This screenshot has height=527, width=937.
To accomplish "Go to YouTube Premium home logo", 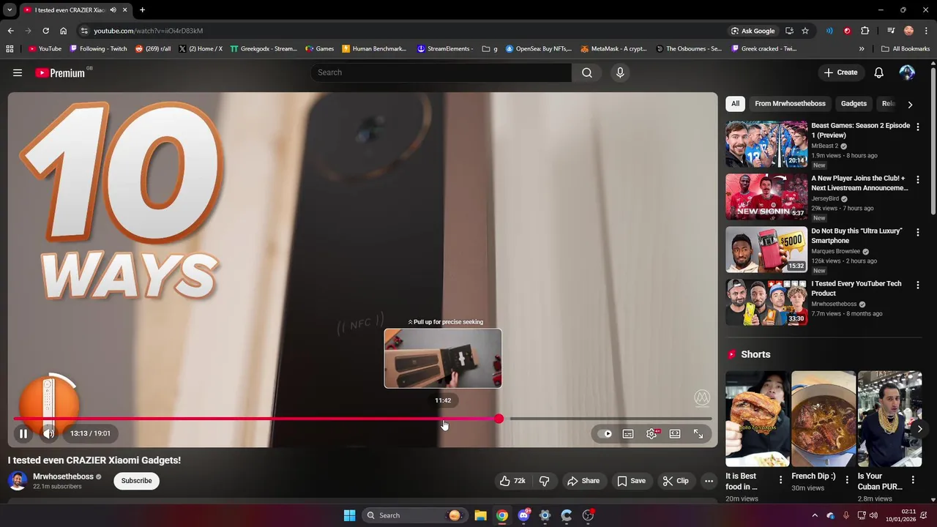I will click(x=60, y=72).
